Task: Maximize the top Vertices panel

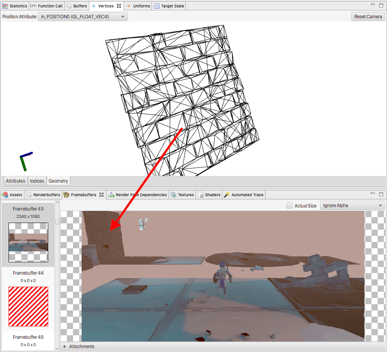Action: click(381, 5)
